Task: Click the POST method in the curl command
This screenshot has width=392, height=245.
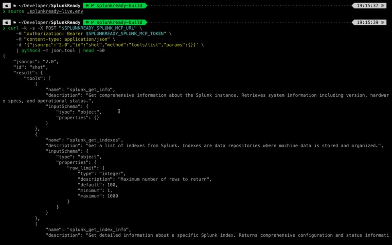Action: coord(51,28)
